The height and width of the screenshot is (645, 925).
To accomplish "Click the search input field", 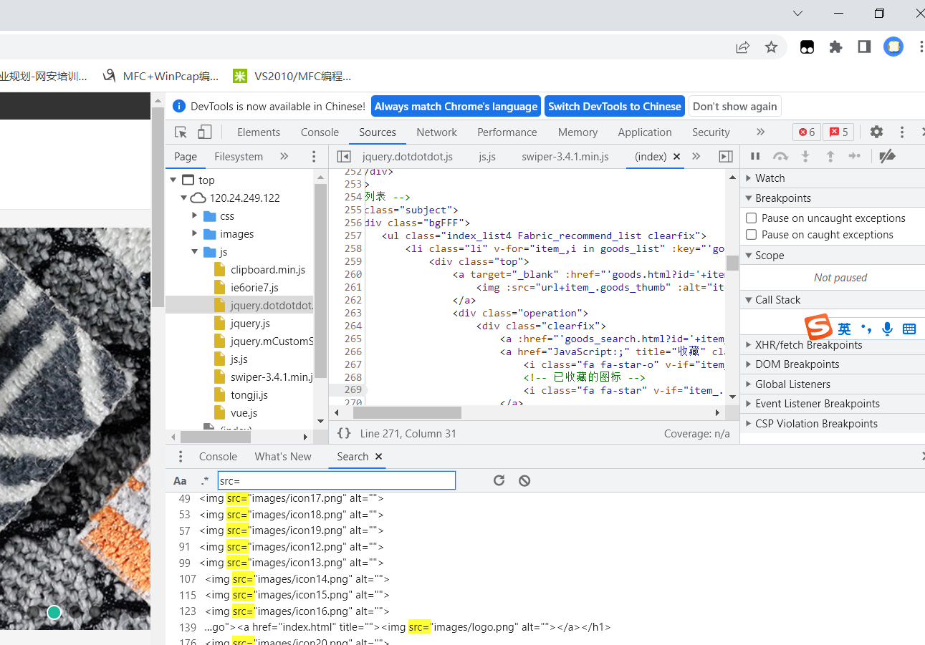I will point(336,480).
